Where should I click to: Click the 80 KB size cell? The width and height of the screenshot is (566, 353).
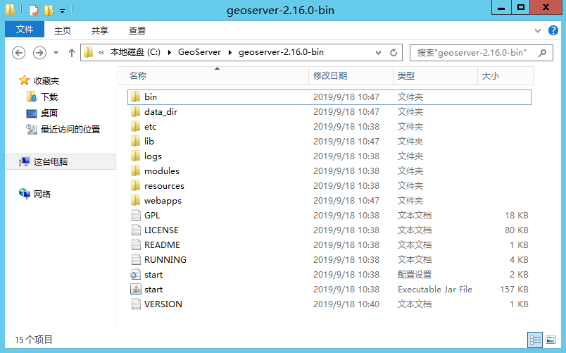[517, 230]
